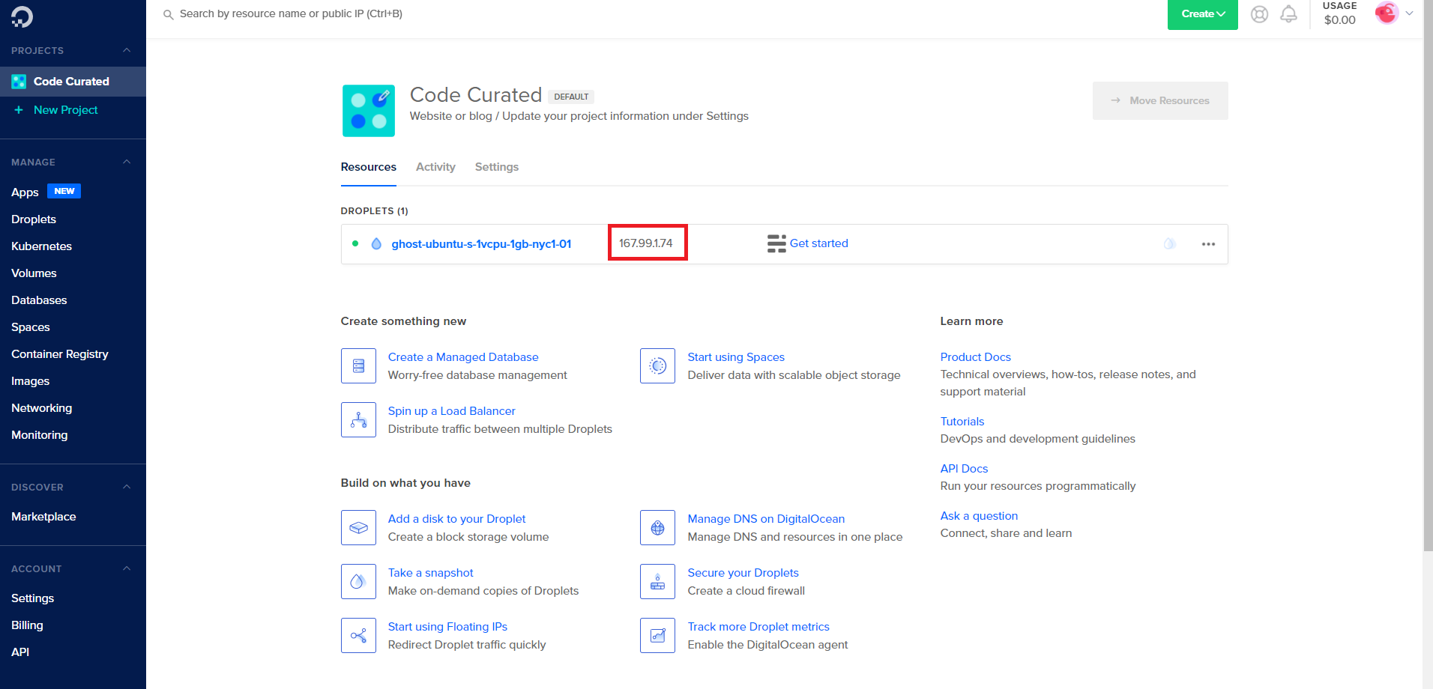1433x689 pixels.
Task: Open Images in the sidebar
Action: 30,381
